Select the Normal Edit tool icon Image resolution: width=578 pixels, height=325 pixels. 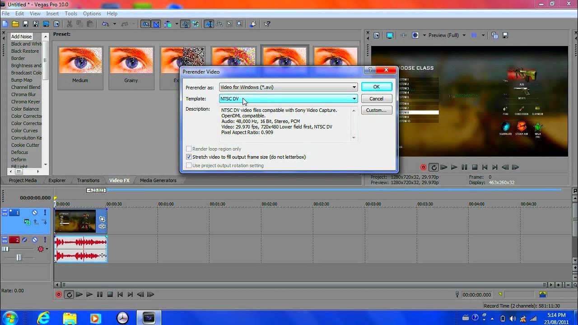[x=209, y=24]
